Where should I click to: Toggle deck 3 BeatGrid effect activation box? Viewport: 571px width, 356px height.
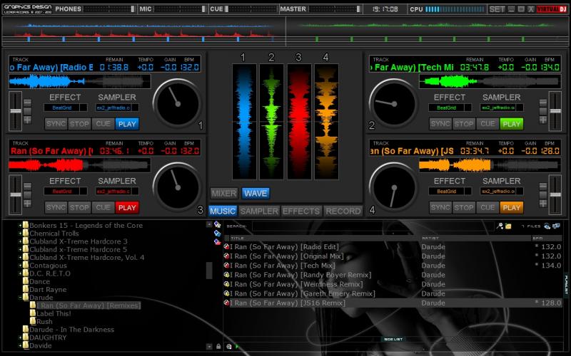pos(84,191)
